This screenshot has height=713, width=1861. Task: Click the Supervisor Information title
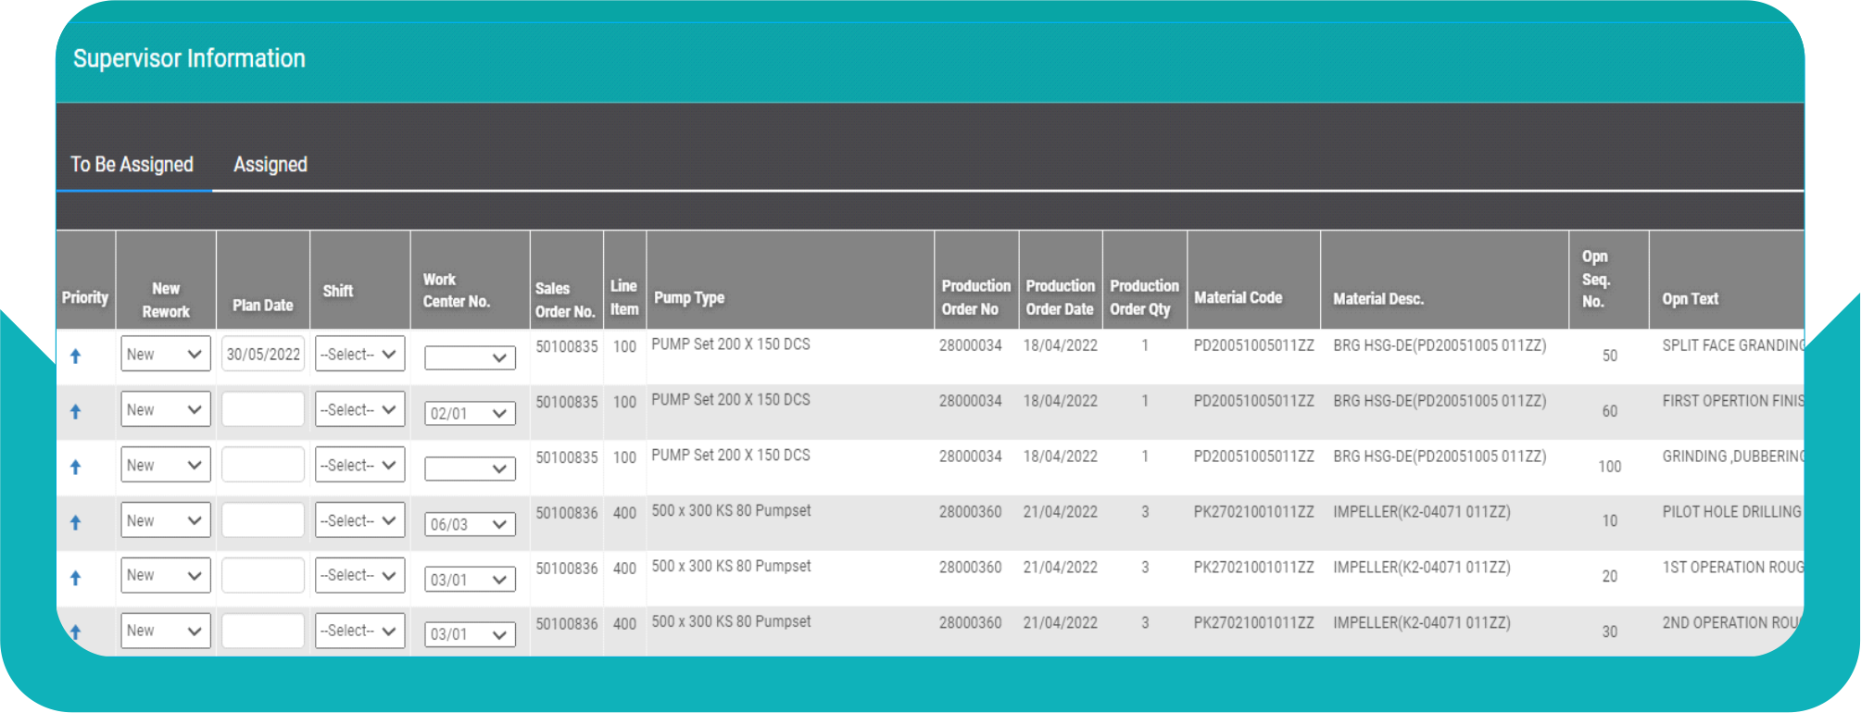pyautogui.click(x=189, y=58)
